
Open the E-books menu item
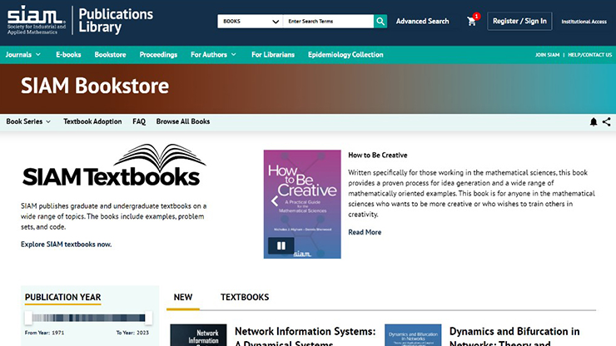(x=68, y=55)
